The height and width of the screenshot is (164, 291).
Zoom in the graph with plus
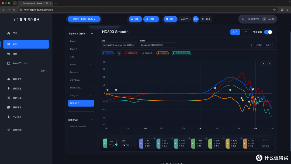263,63
